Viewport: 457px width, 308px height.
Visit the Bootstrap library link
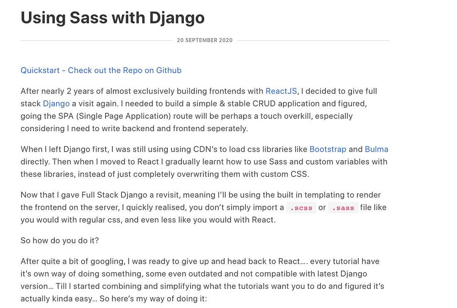[x=328, y=149]
